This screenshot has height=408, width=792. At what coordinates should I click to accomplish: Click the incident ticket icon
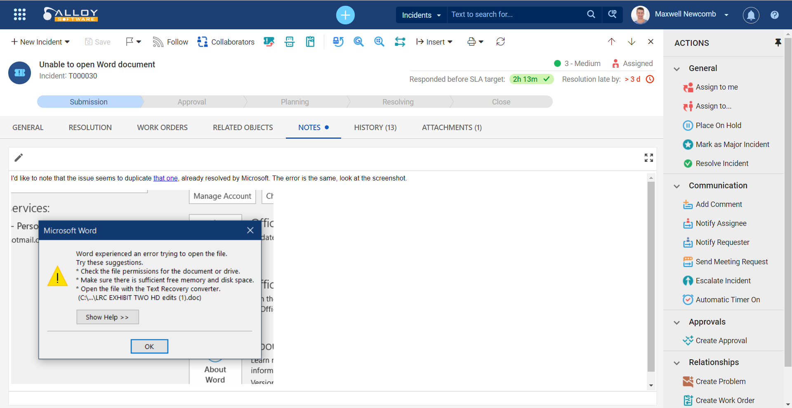click(x=19, y=73)
